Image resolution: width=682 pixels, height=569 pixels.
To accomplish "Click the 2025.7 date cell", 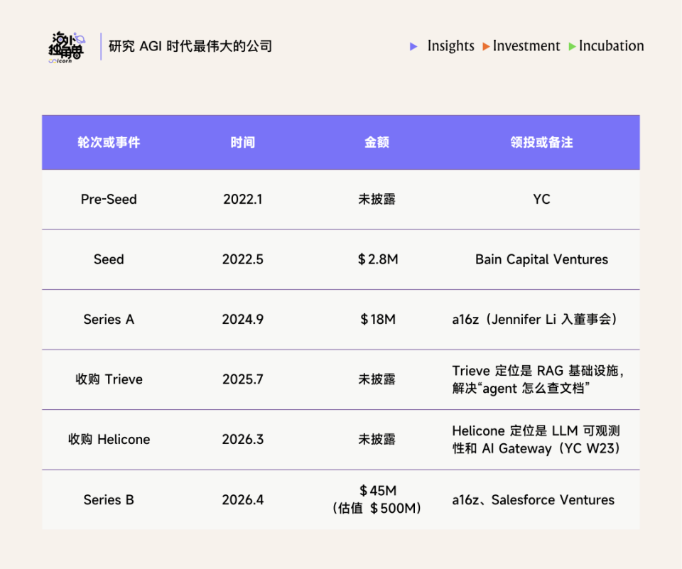I will (243, 379).
